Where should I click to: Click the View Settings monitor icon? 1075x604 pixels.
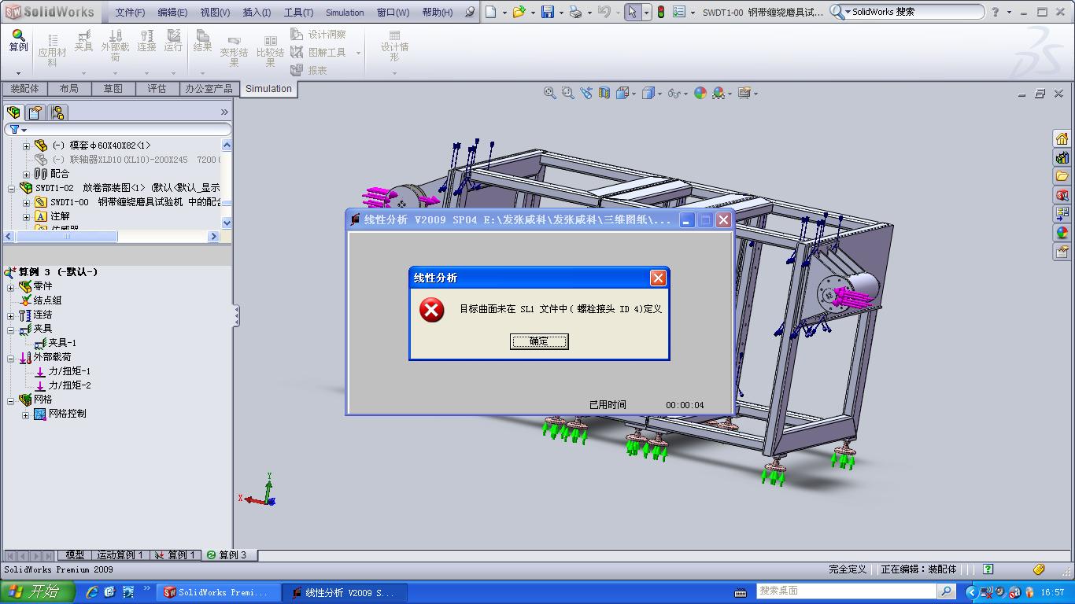[x=744, y=93]
